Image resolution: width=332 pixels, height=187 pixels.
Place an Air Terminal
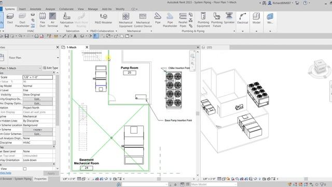(52, 20)
